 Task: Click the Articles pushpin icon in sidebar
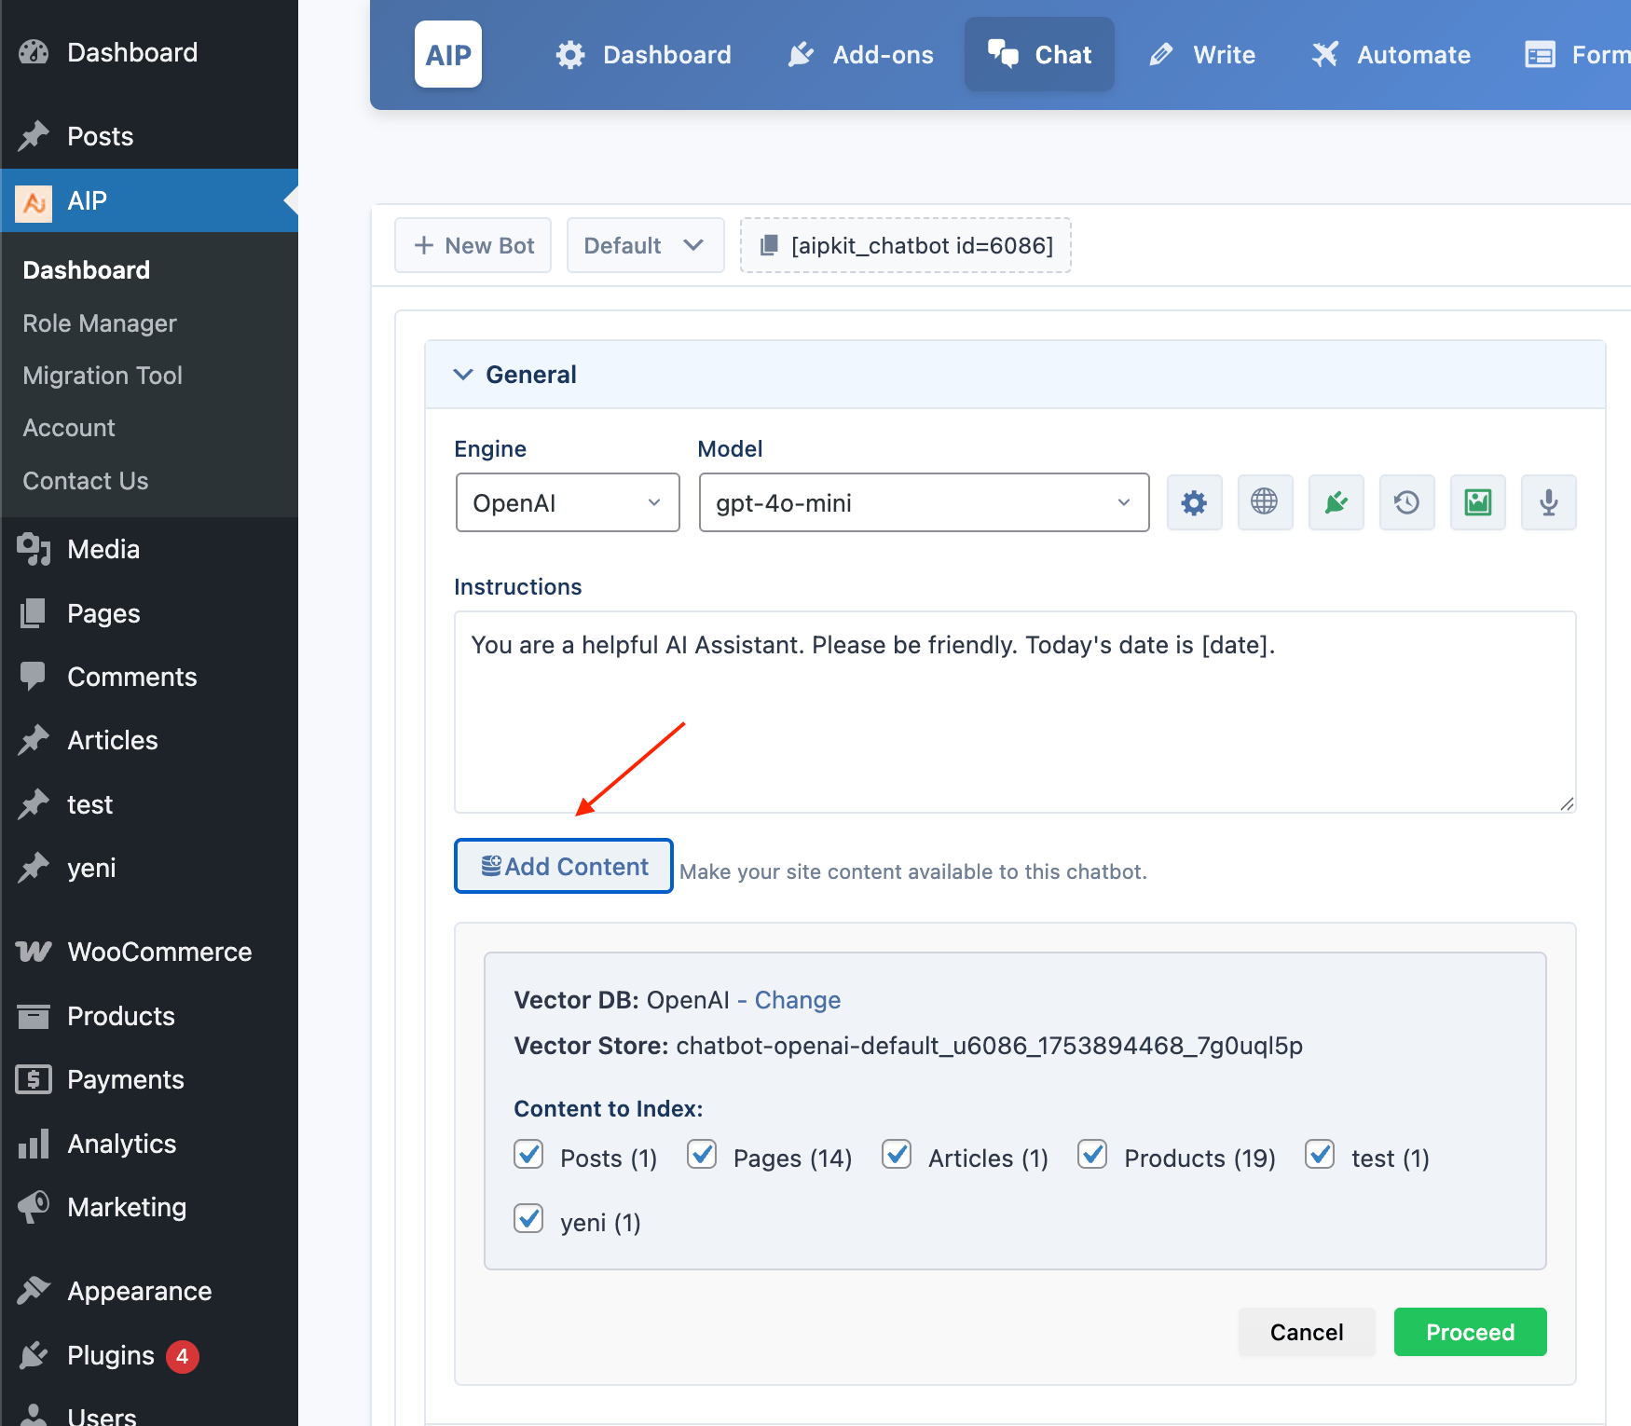34,740
